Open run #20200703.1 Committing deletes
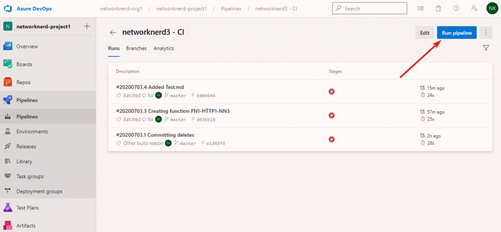Screen dimensions: 501x232 tap(155, 135)
